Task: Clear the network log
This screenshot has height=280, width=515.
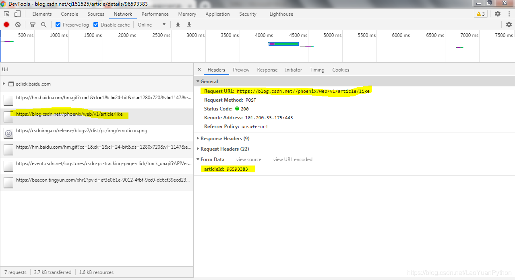Action: (x=18, y=25)
